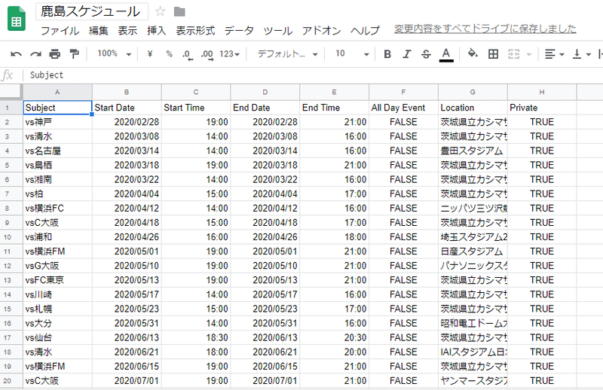The width and height of the screenshot is (603, 390).
Task: Open the データ menu
Action: pos(239,30)
